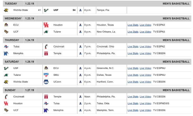Screen dimensions: 193x116
Task: Click the USF bull logo beside score 54
Action: click(46, 10)
